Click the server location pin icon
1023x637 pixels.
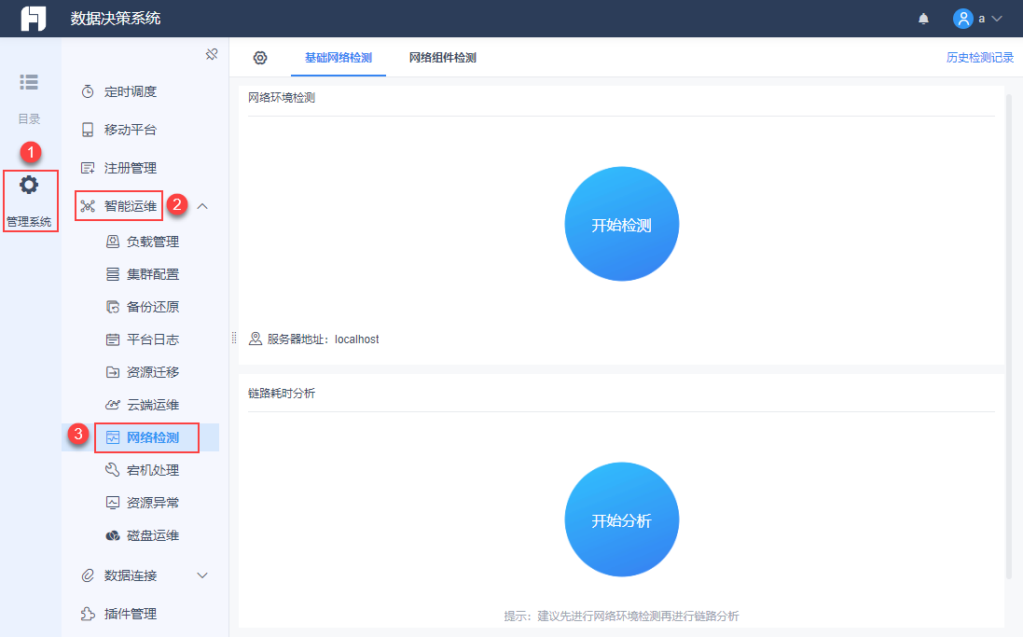coord(256,339)
